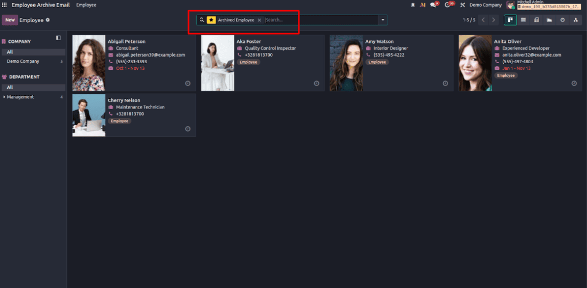Open the wrench tools icon
Image resolution: width=587 pixels, height=288 pixels.
462,5
